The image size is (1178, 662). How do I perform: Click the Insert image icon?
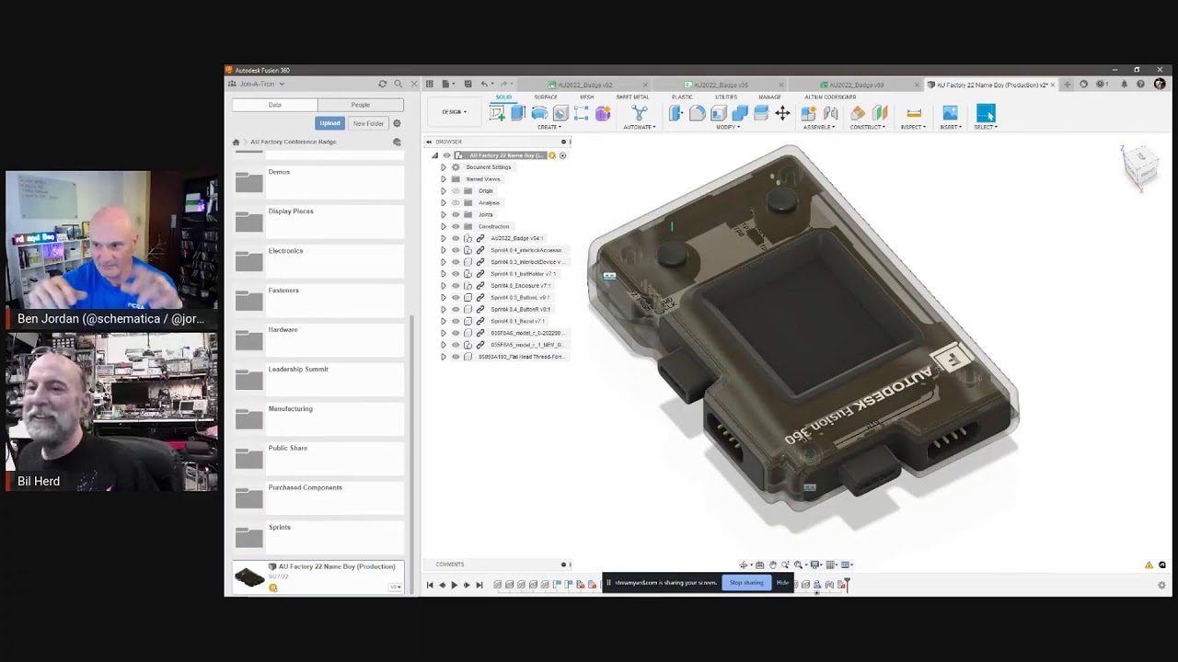(x=950, y=113)
